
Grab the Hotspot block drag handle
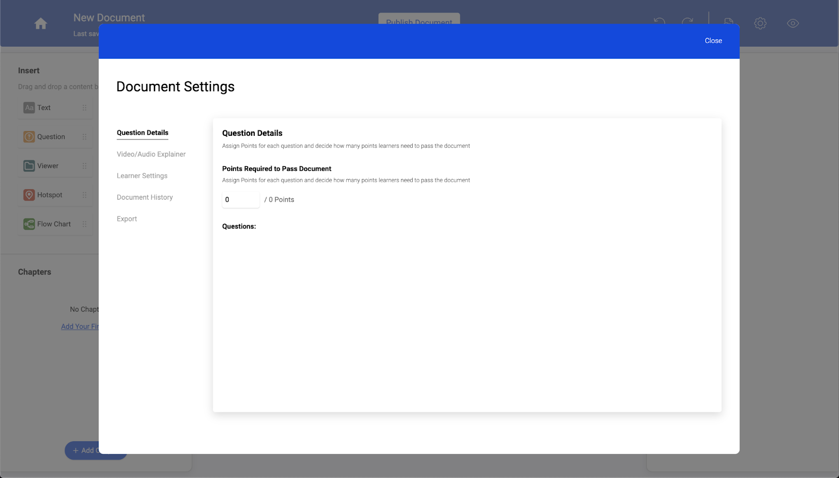pyautogui.click(x=84, y=195)
